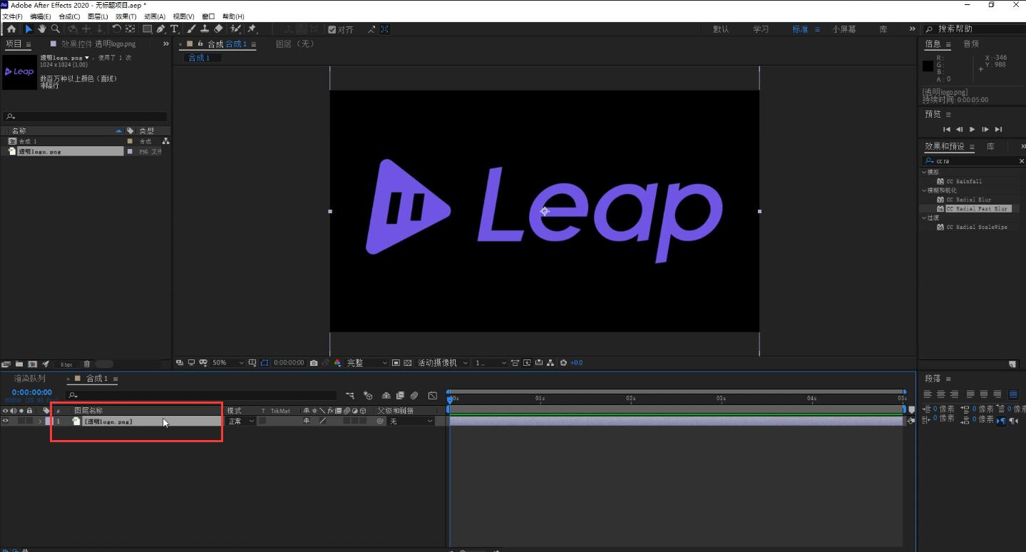Image resolution: width=1026 pixels, height=552 pixels.
Task: Open the 50% magnification dropdown
Action: click(227, 363)
